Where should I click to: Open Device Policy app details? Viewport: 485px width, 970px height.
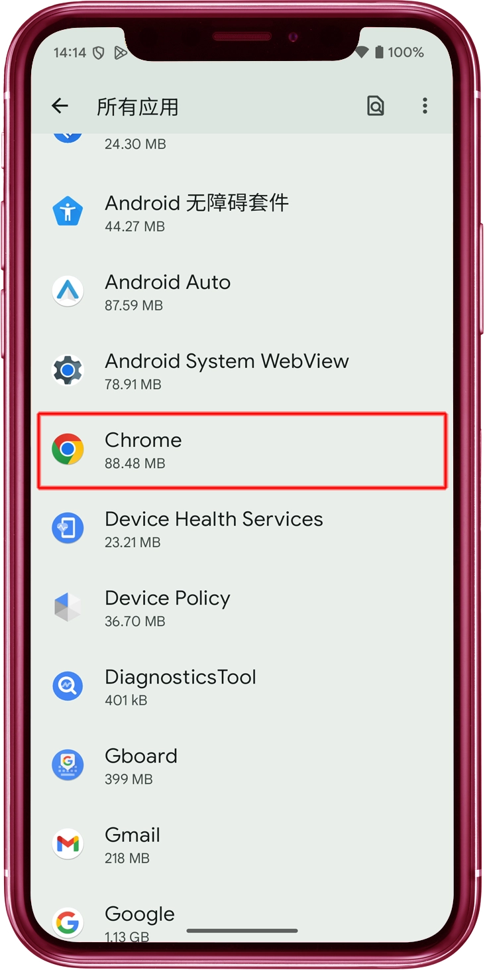242,608
